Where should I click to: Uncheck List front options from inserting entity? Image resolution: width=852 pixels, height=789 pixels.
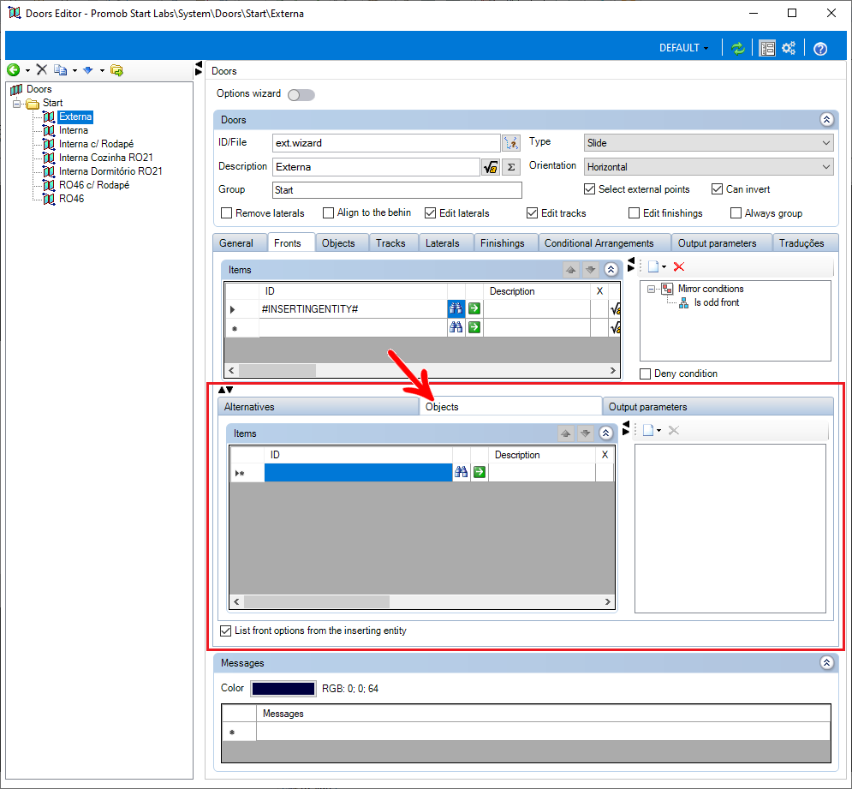pos(225,631)
